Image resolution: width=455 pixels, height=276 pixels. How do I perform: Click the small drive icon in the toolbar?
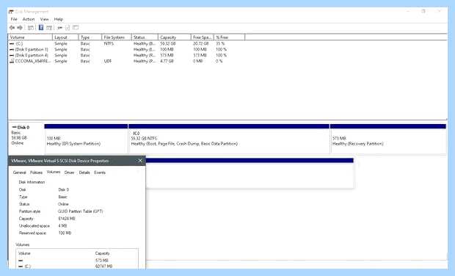point(59,28)
